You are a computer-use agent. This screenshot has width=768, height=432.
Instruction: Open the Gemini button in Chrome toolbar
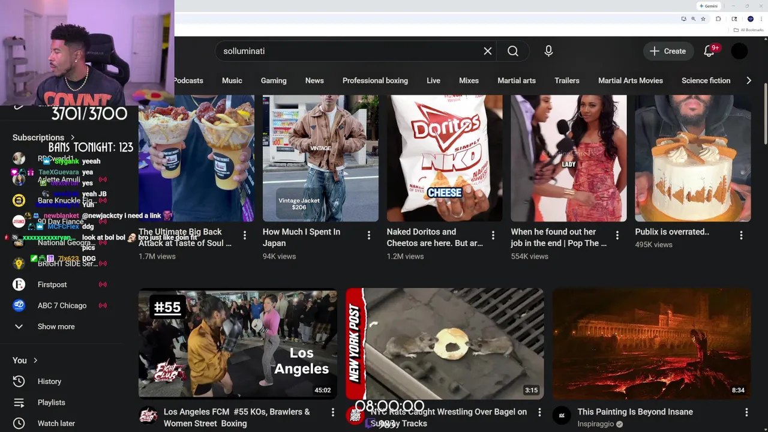709,6
